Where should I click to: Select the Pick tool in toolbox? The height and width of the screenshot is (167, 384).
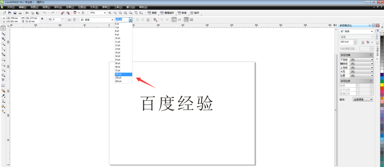(x=3, y=28)
